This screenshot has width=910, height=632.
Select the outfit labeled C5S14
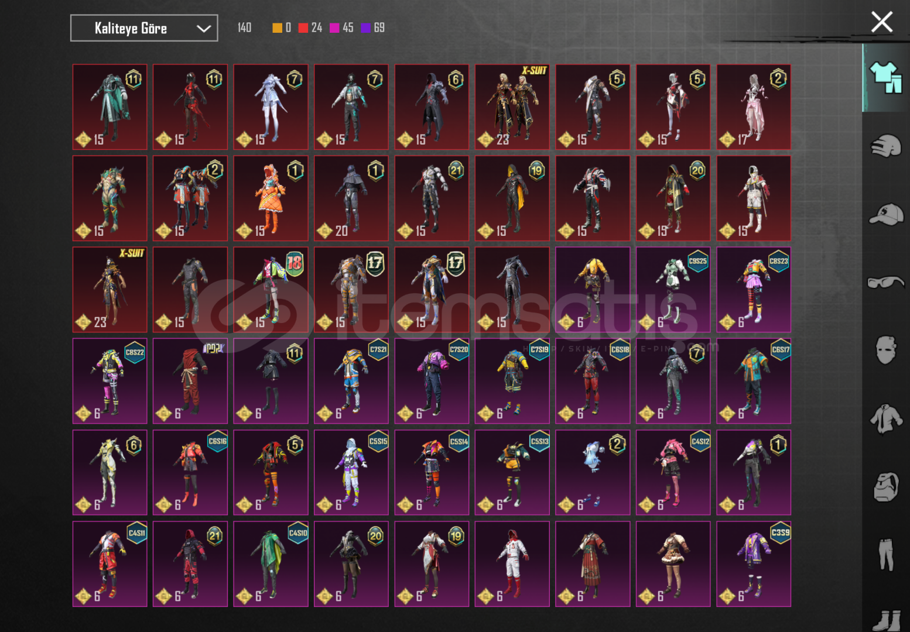(x=432, y=472)
